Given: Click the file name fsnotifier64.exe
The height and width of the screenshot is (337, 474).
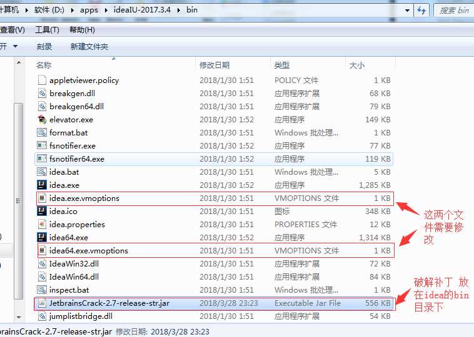Looking at the screenshot, I should 77,159.
